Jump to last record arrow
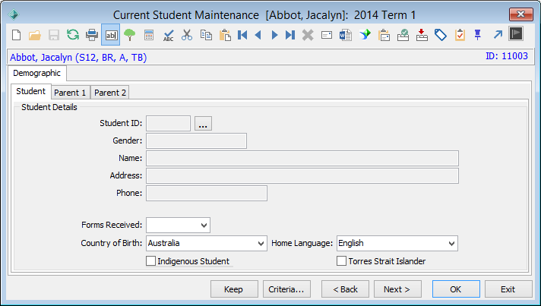The image size is (541, 306). click(290, 35)
